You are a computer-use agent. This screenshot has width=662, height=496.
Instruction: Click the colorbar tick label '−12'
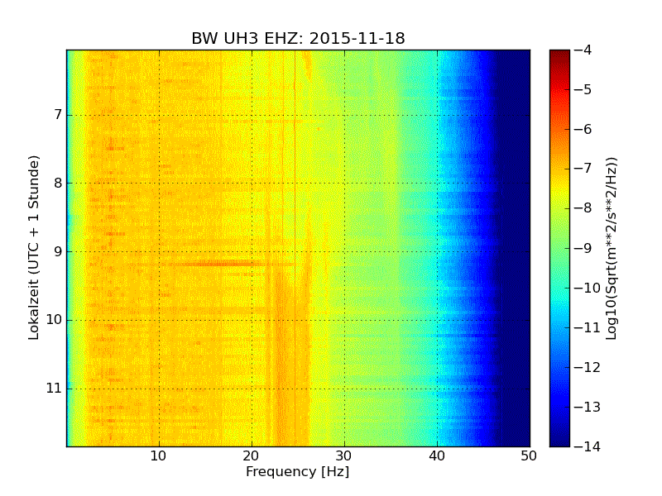point(588,367)
